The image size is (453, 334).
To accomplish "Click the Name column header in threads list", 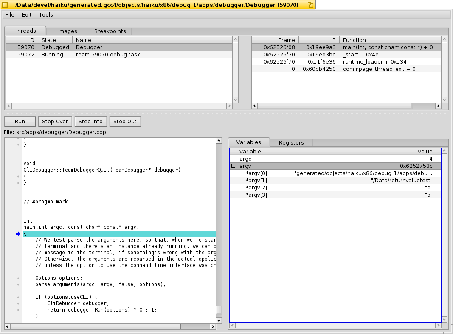I will click(115, 40).
